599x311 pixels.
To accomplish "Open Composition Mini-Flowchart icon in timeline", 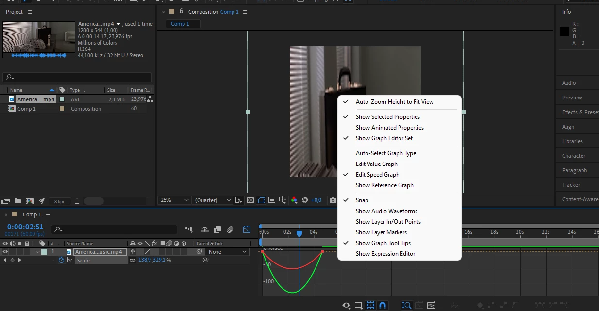I will (188, 229).
